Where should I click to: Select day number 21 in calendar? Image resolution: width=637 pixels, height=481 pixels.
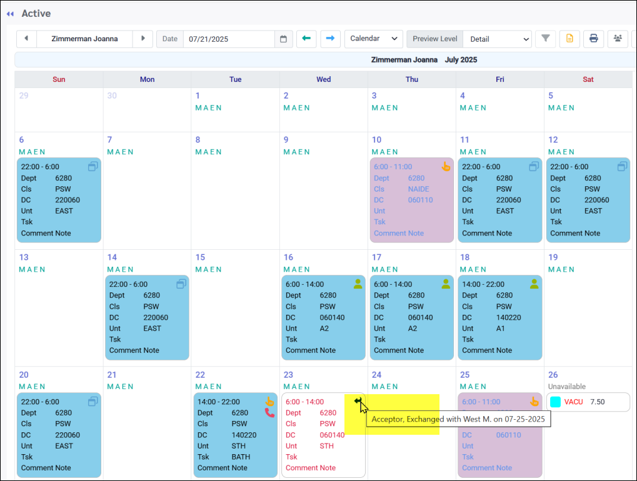[112, 375]
